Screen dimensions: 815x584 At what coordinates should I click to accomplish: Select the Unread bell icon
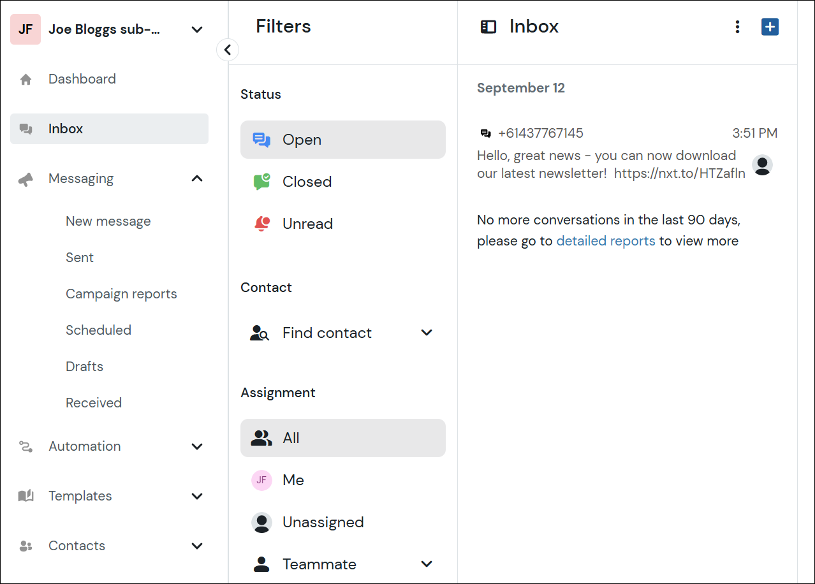(261, 223)
